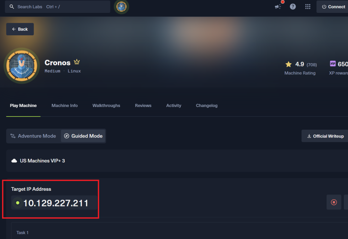Click the purple XP badge icon

pos(332,63)
